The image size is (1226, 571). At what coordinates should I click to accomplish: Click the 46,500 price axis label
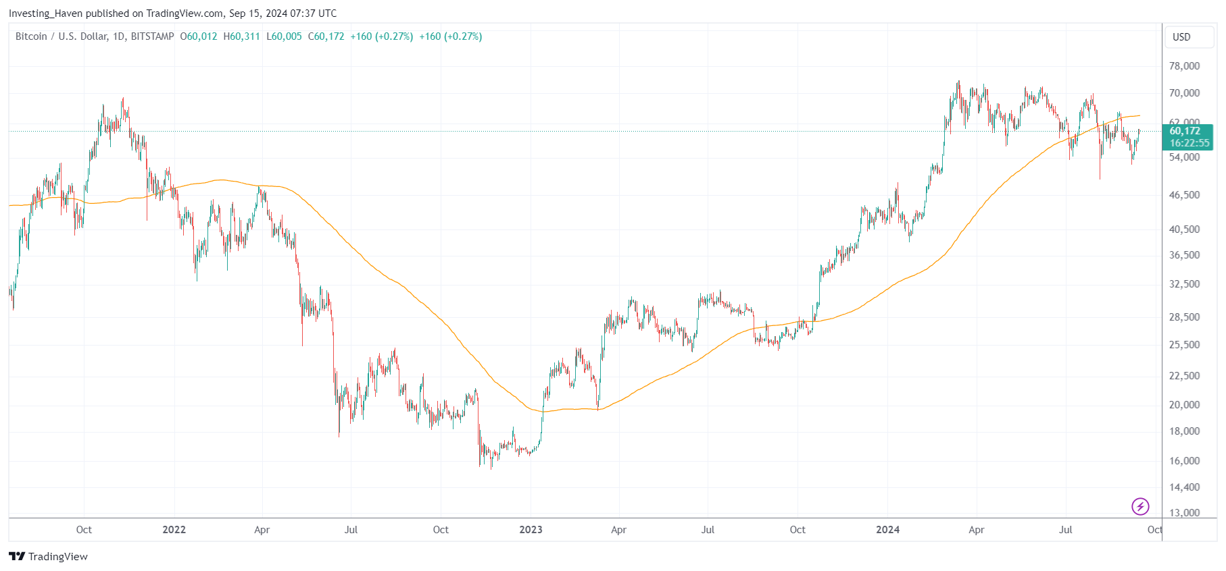tap(1184, 195)
